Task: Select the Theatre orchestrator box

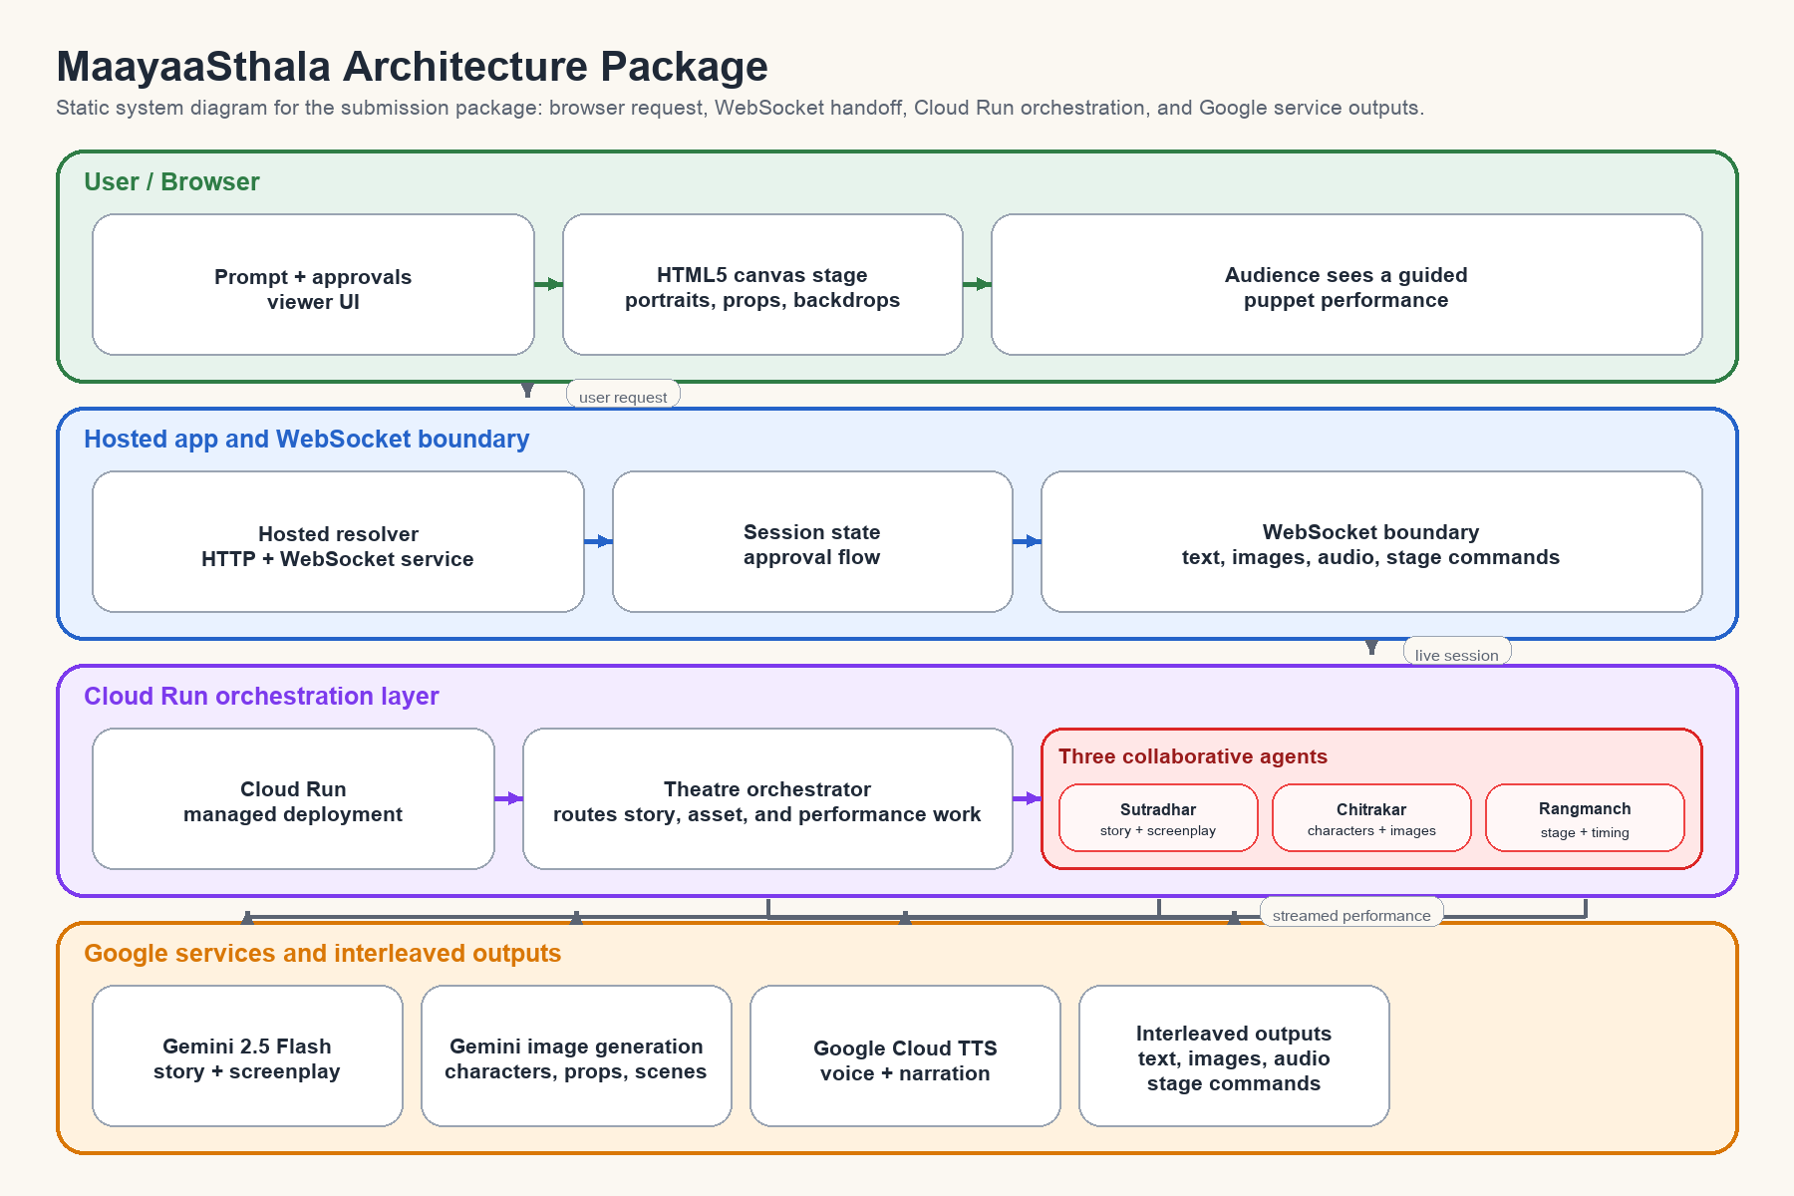Action: tap(767, 798)
